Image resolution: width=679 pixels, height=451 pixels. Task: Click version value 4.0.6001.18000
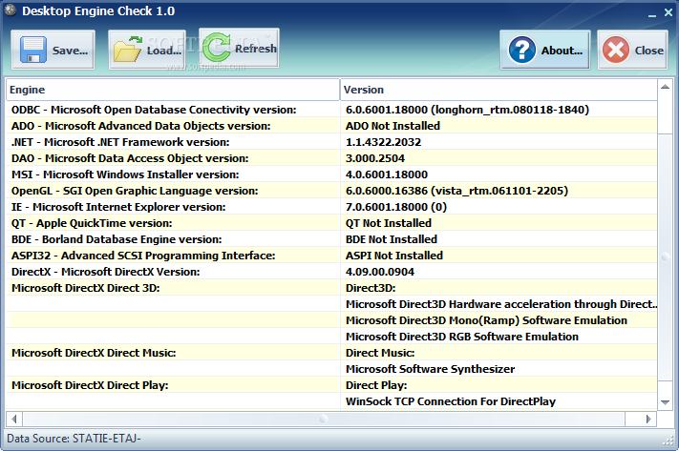[x=386, y=174]
